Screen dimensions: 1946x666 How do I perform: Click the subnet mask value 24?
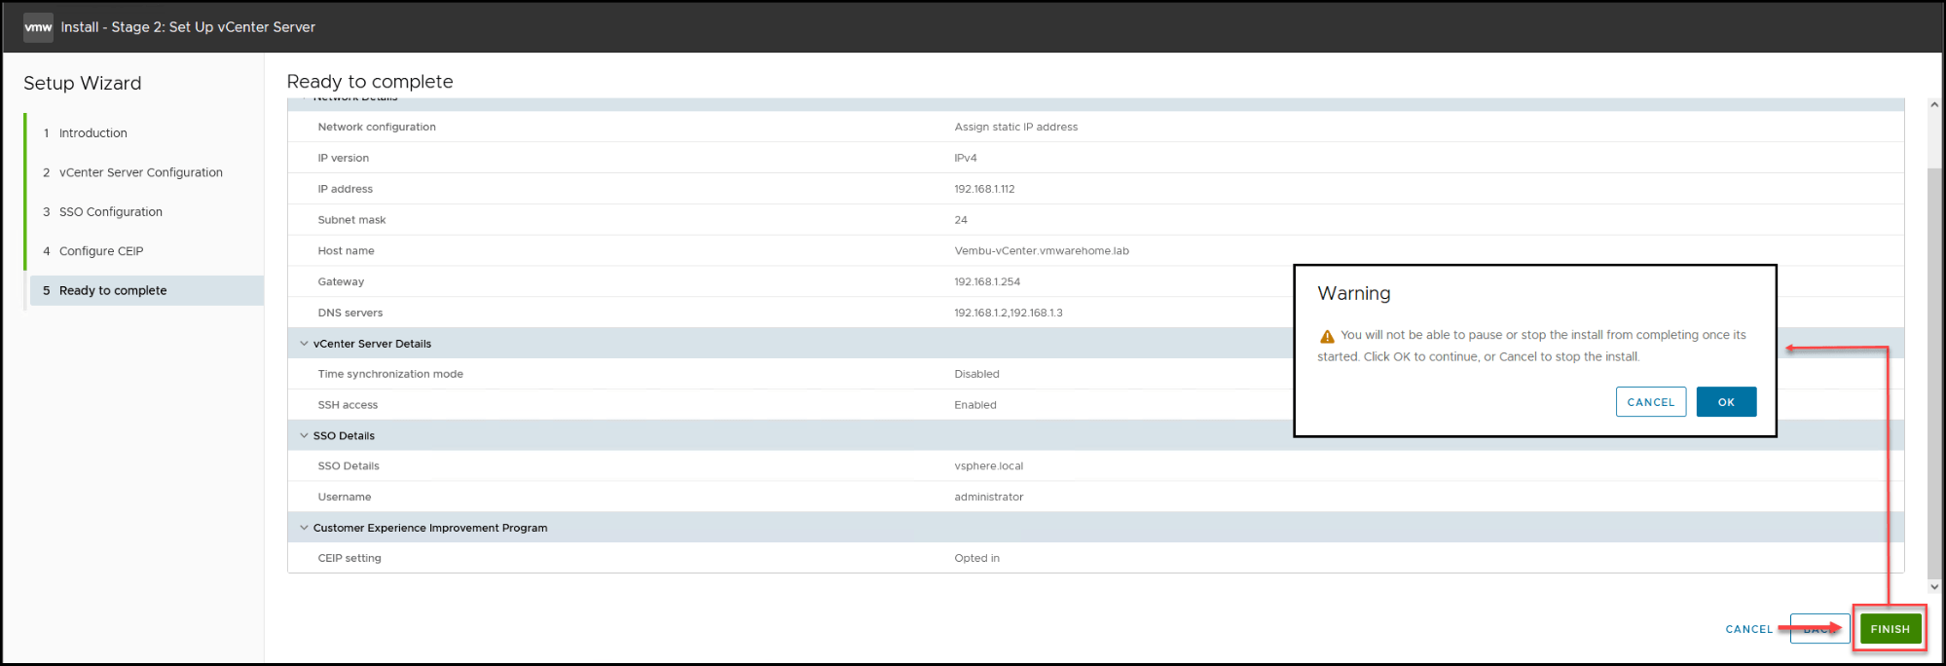(x=961, y=220)
